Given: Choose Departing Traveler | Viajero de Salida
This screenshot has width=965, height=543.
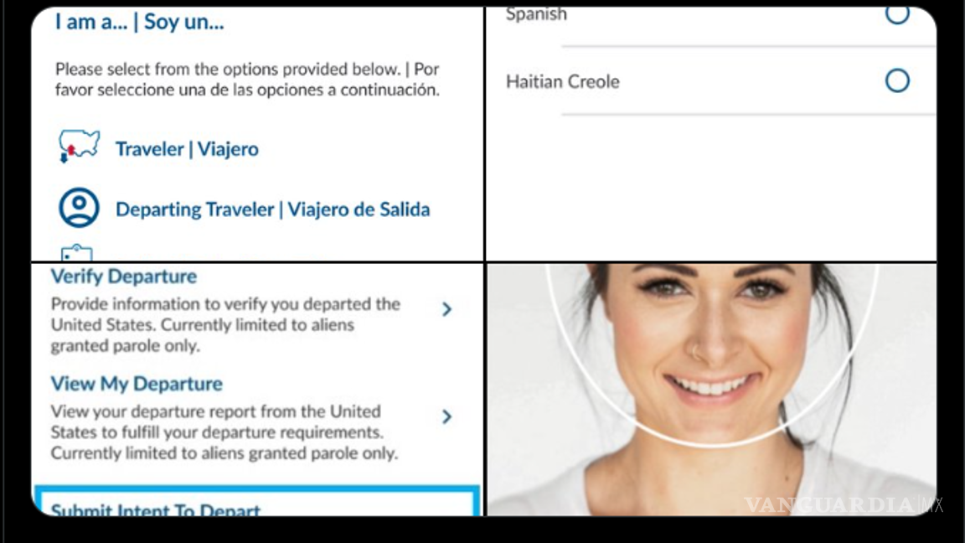Looking at the screenshot, I should click(272, 209).
